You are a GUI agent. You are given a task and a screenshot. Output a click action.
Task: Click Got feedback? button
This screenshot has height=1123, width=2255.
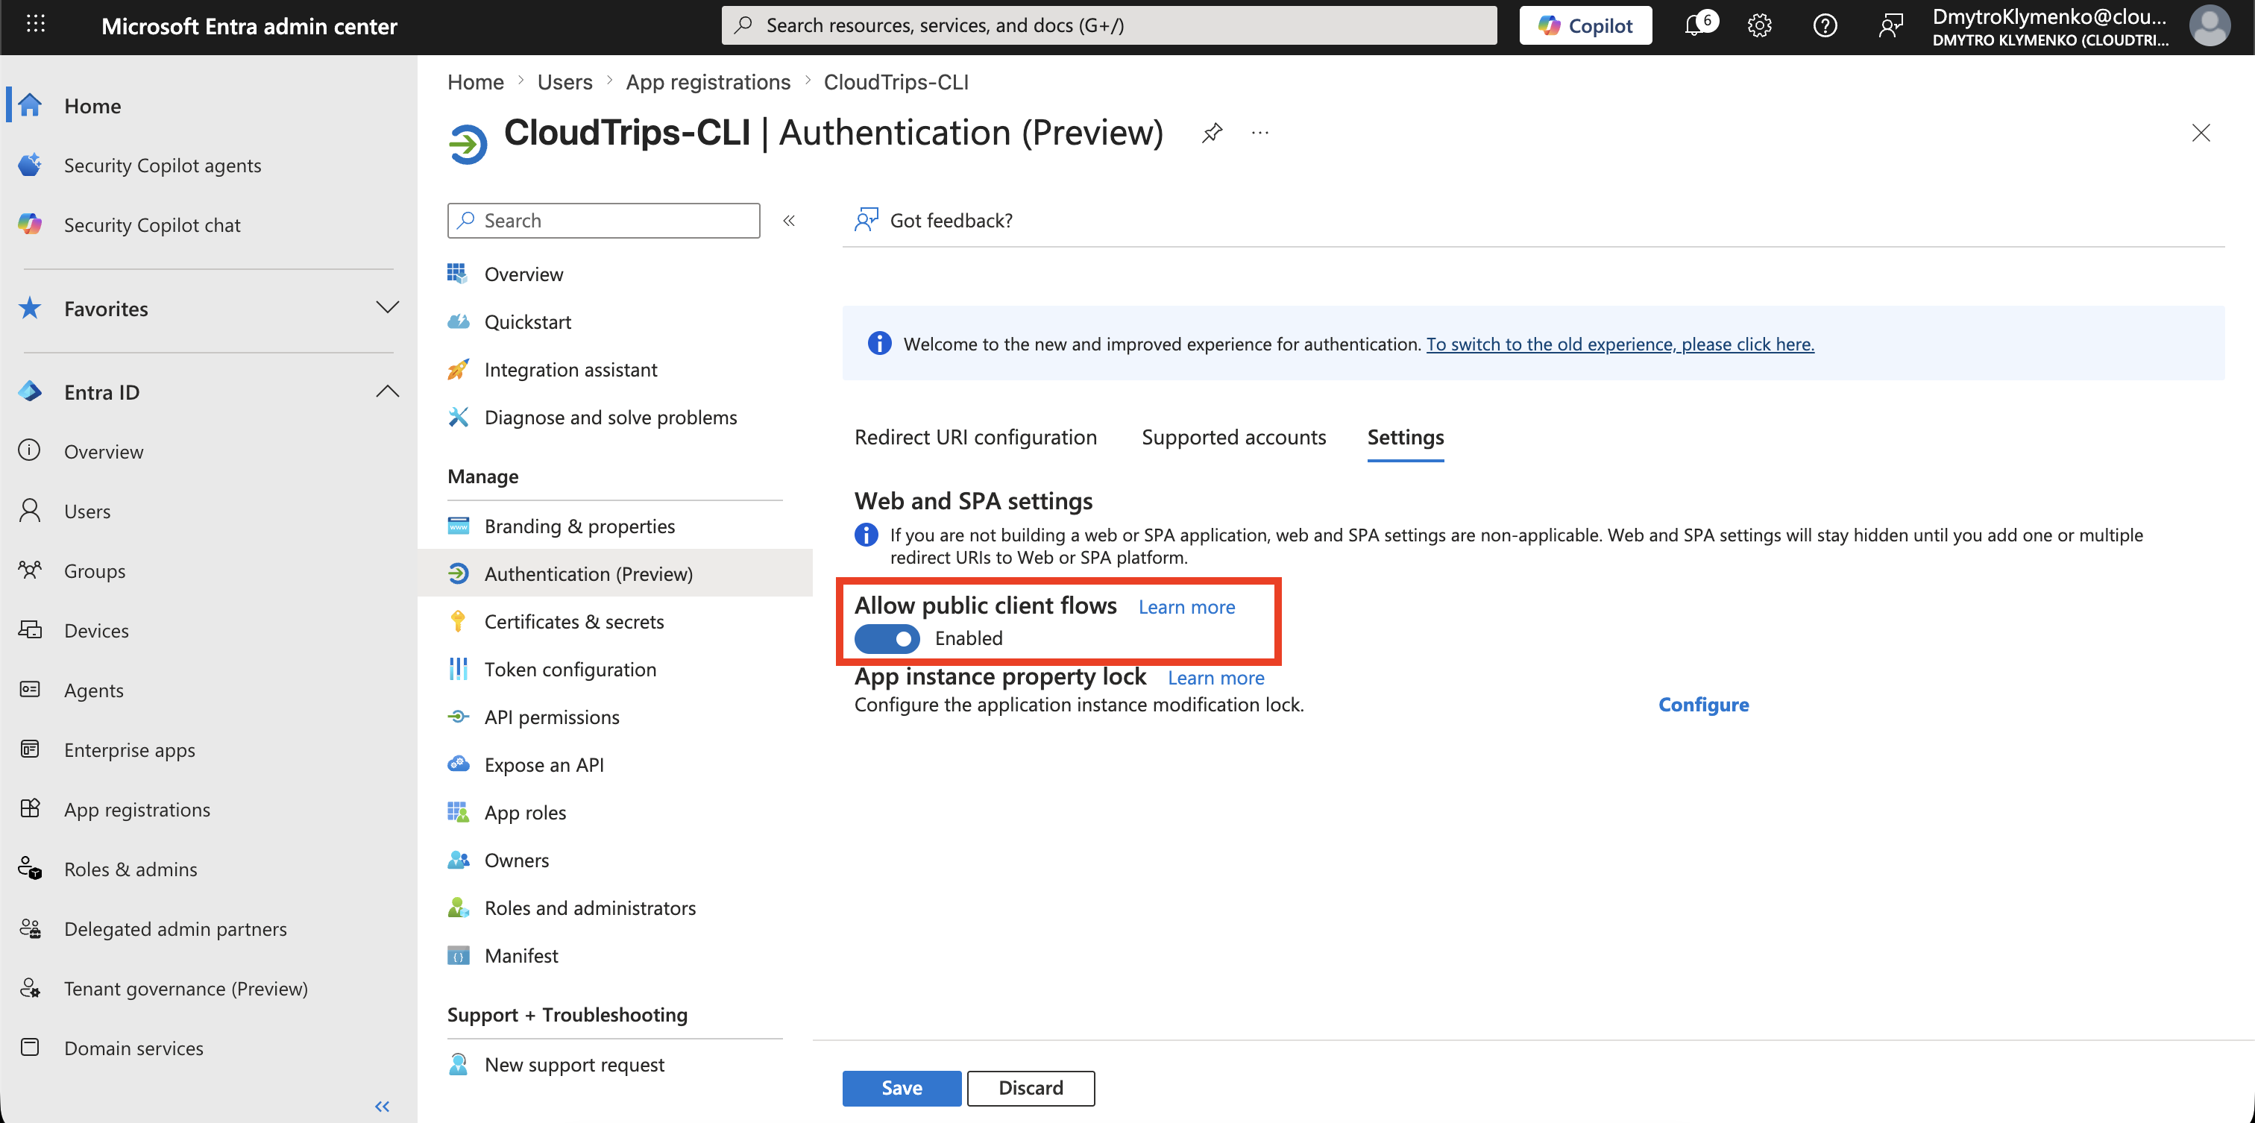pyautogui.click(x=934, y=220)
